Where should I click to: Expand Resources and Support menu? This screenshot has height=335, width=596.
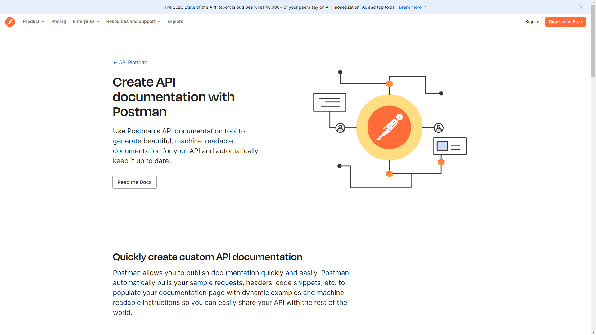coord(133,22)
